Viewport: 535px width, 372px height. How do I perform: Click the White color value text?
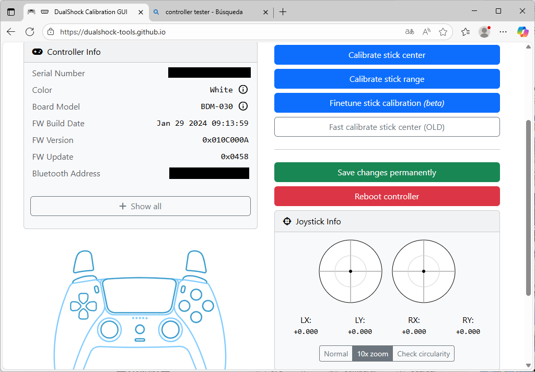pos(222,90)
